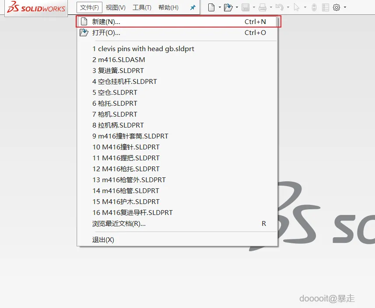Click the File Properties toolbar icon
The width and height of the screenshot is (375, 308).
click(326, 7)
